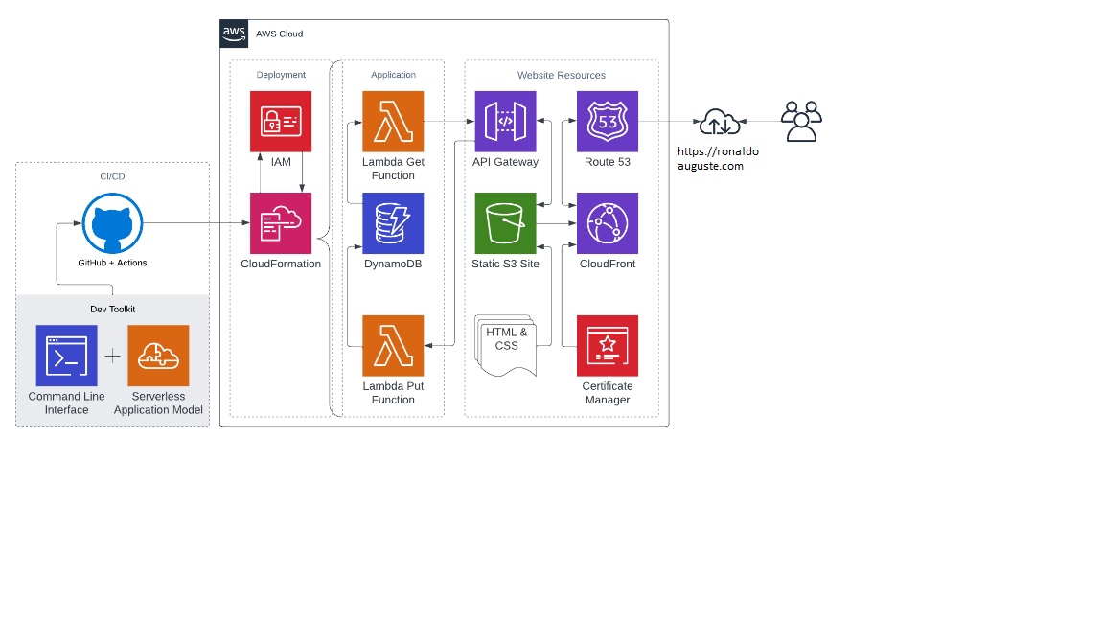Select the Command Line Interface icon
Image resolution: width=1104 pixels, height=621 pixels.
click(66, 356)
